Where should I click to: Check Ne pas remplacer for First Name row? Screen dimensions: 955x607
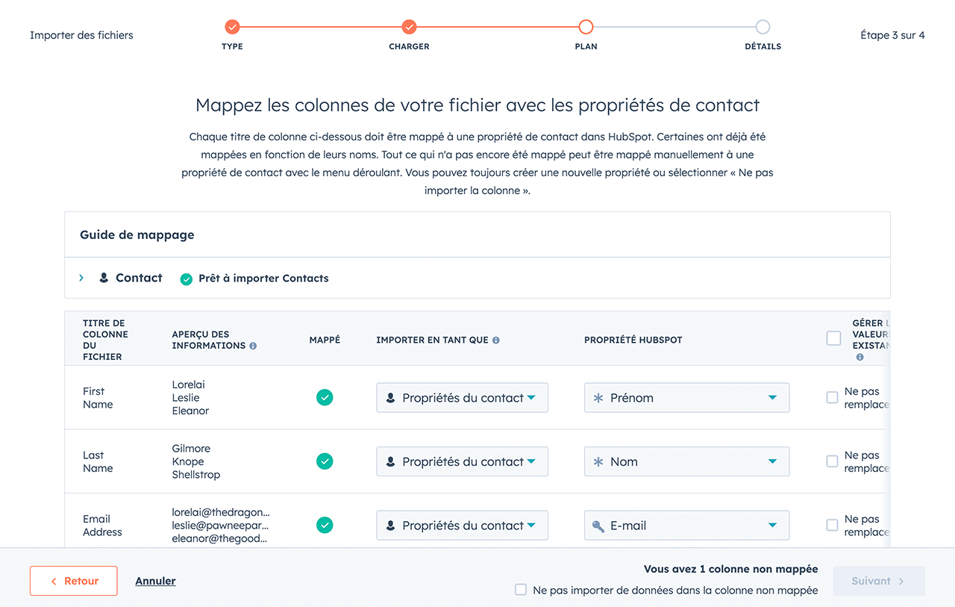tap(832, 397)
